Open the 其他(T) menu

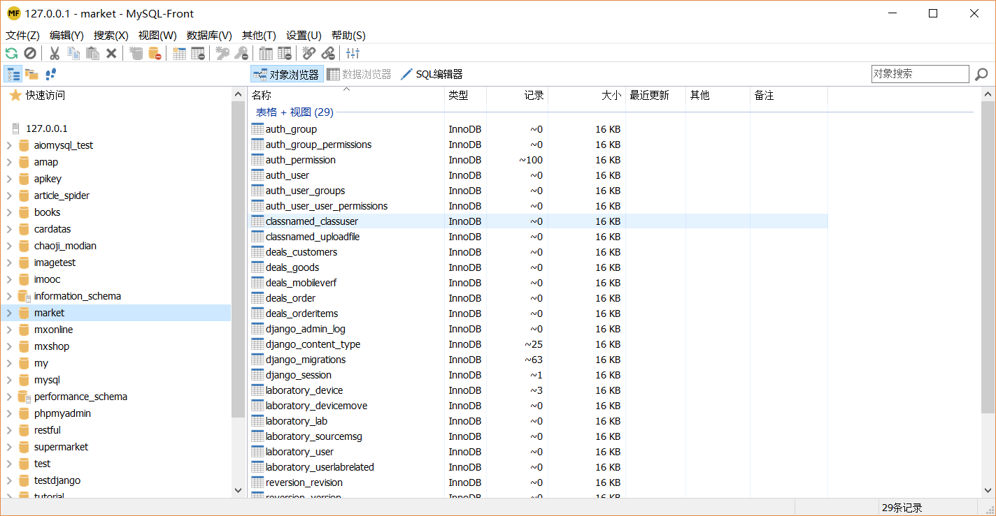coord(259,35)
